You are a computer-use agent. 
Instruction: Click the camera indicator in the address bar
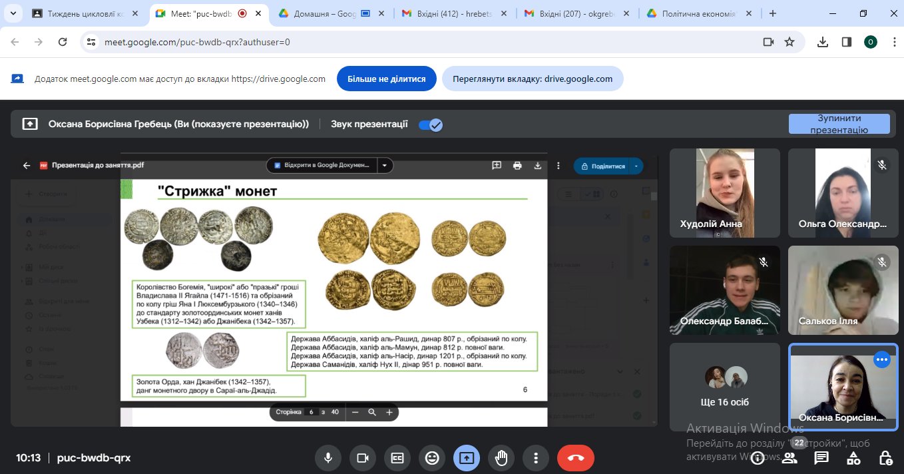768,42
